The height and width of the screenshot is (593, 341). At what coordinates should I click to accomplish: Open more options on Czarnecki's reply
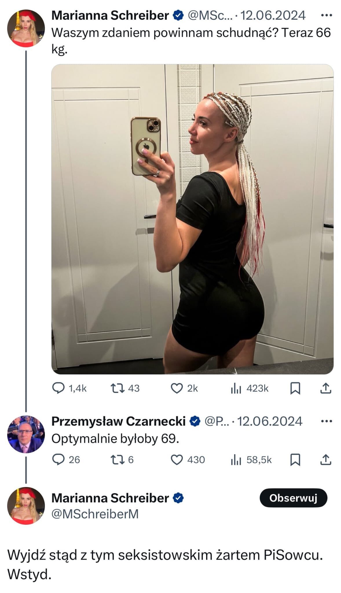tap(327, 421)
